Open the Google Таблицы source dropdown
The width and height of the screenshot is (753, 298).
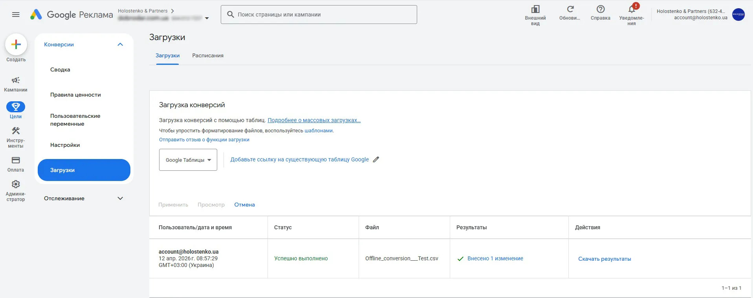tap(188, 160)
